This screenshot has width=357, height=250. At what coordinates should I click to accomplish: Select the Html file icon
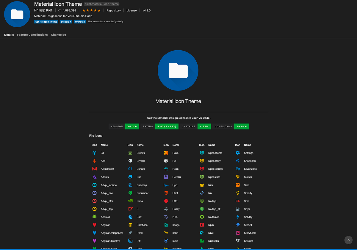pyautogui.click(x=166, y=193)
